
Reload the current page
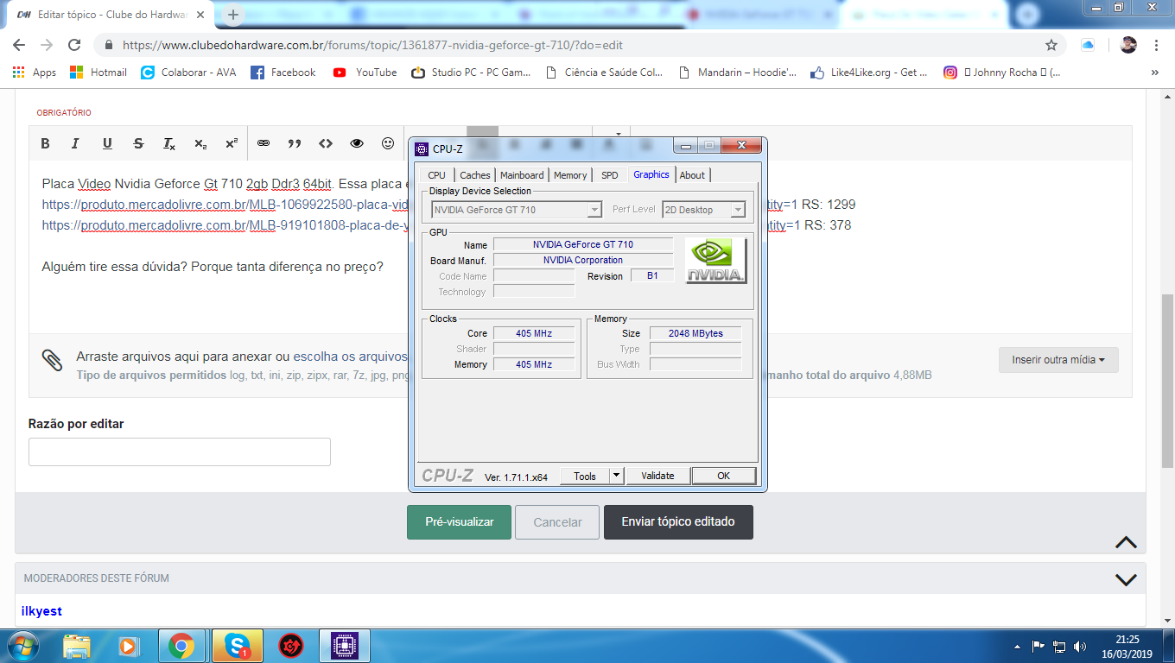74,45
